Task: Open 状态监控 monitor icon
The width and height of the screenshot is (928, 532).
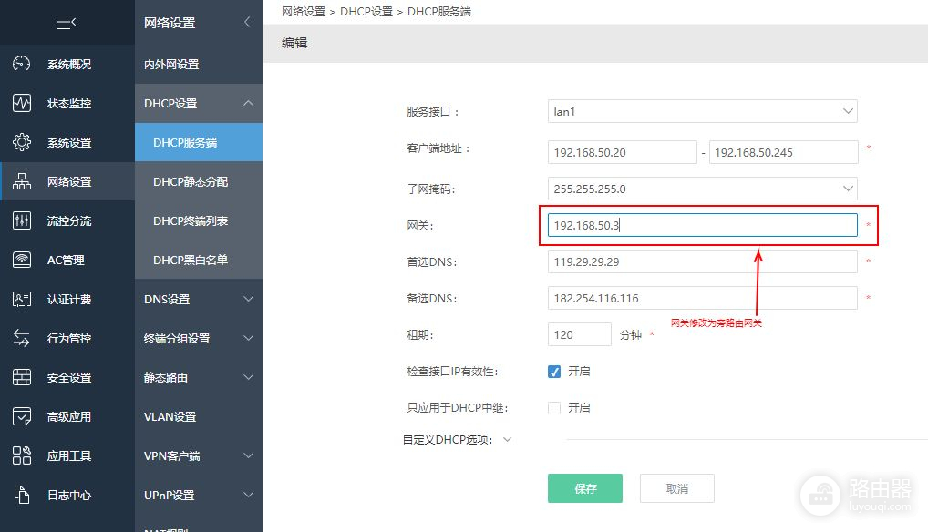Action: click(22, 104)
